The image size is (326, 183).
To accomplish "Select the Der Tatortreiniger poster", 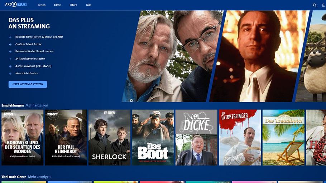I will point(240,138).
